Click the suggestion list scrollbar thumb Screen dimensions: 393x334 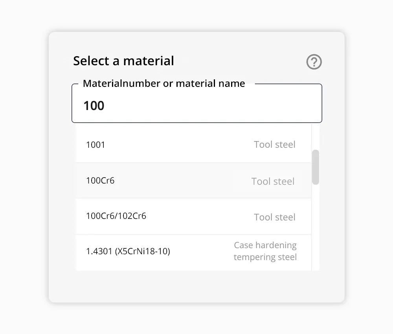point(316,167)
